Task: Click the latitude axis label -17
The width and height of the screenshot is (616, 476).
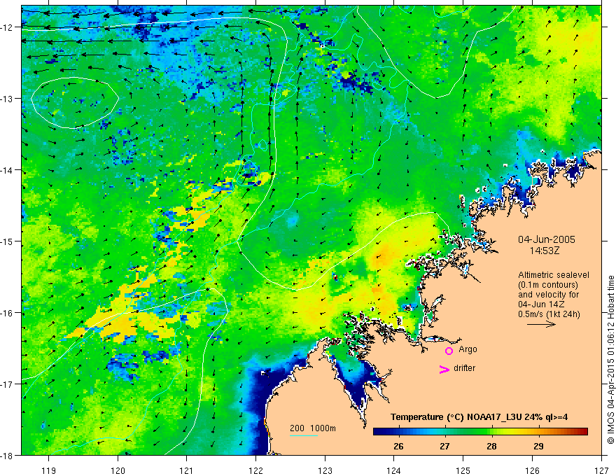Action: [x=8, y=384]
